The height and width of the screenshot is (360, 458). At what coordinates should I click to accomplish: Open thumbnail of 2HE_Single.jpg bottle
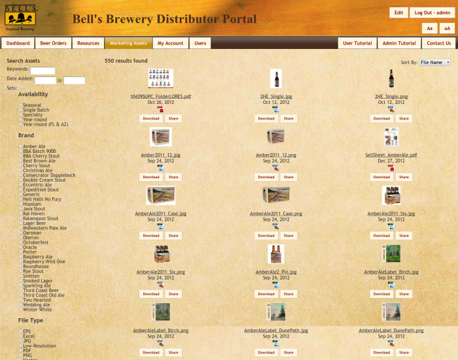(x=275, y=78)
